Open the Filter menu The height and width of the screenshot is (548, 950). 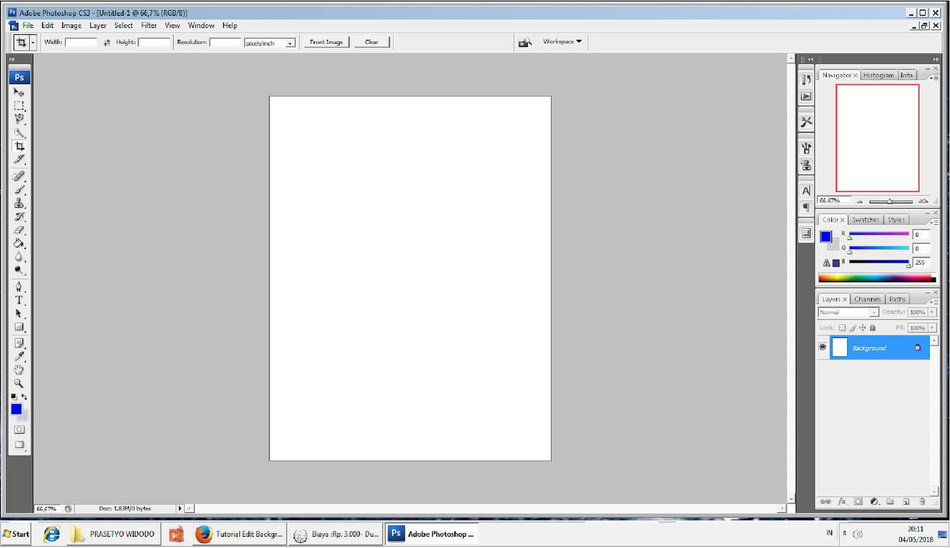148,26
